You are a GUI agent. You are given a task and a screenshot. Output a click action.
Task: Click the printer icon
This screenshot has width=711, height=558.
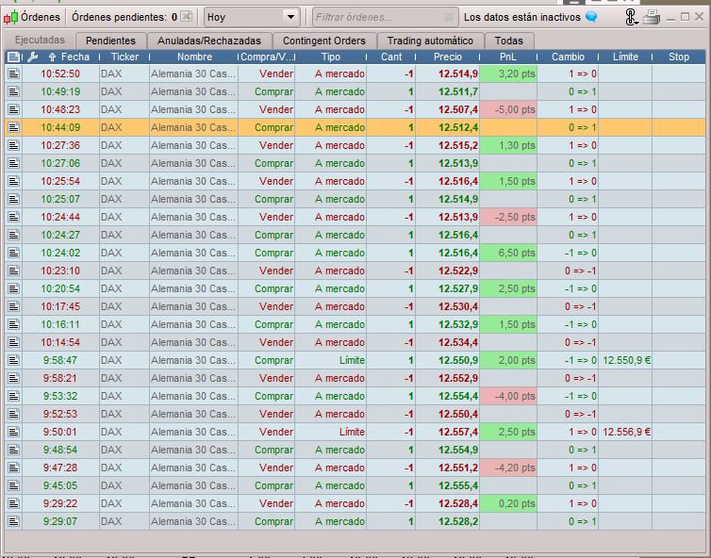point(653,17)
